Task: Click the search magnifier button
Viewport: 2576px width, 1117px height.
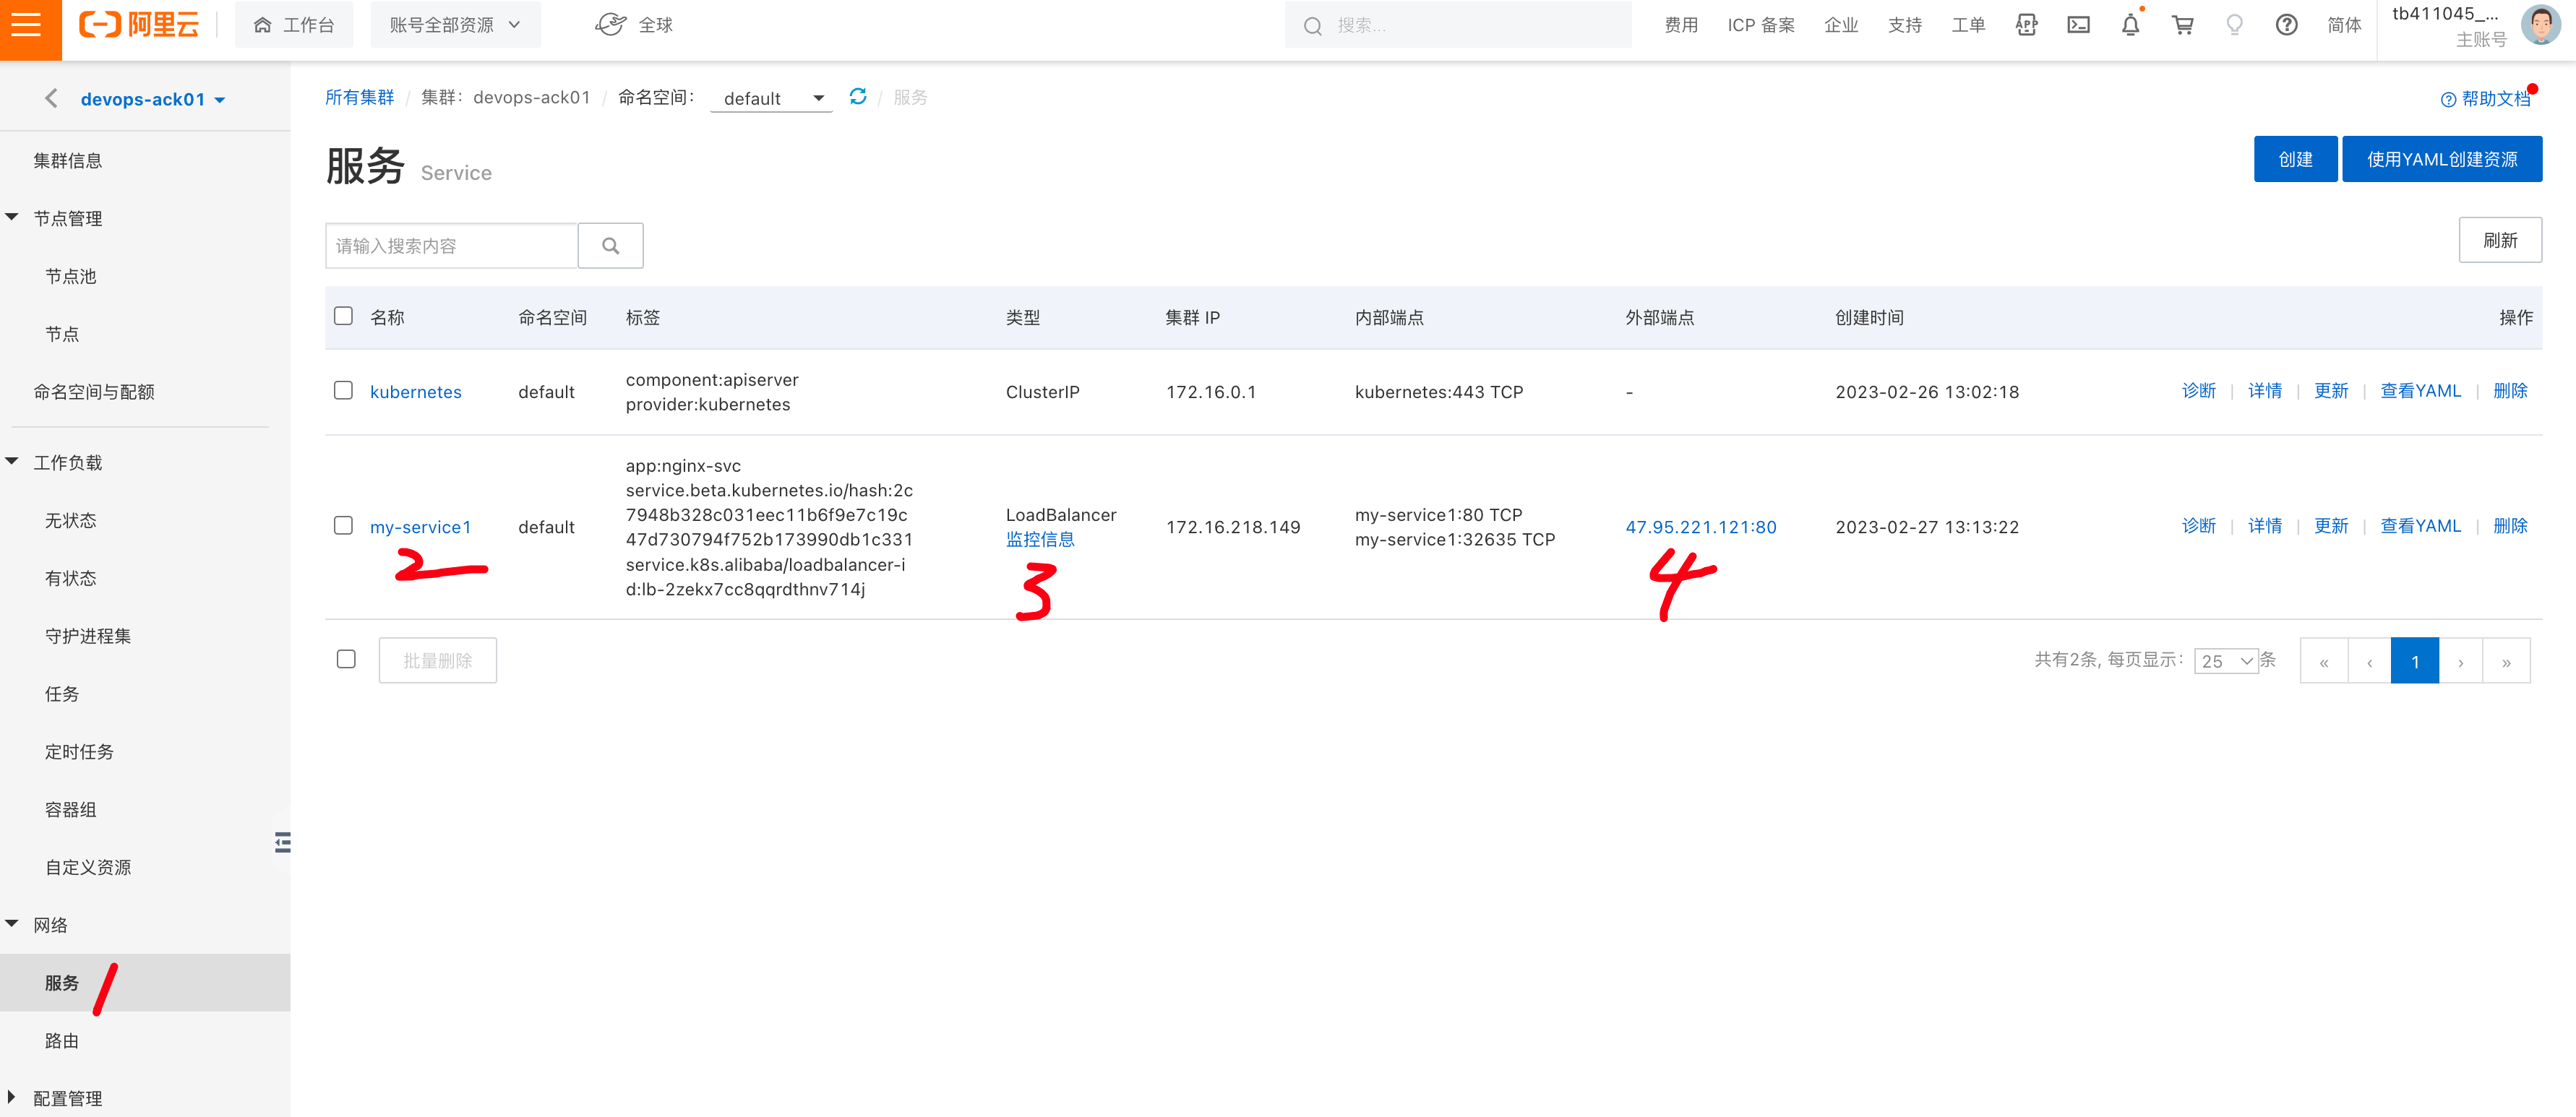Action: tap(610, 245)
